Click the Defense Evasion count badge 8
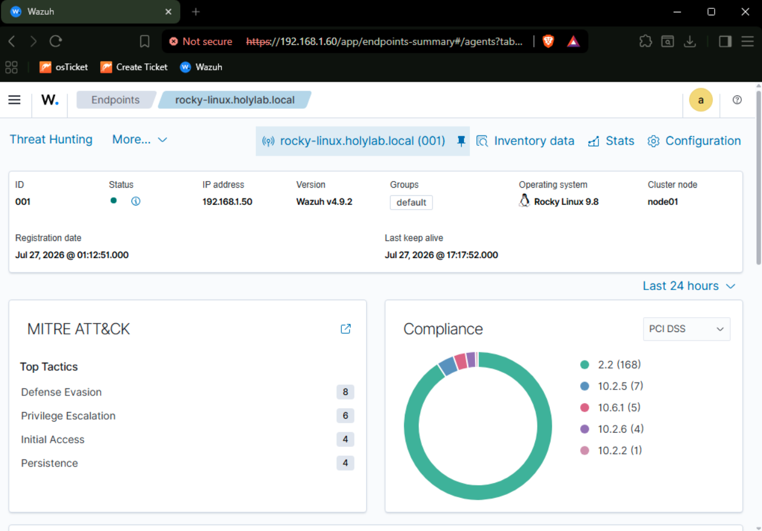 tap(345, 392)
